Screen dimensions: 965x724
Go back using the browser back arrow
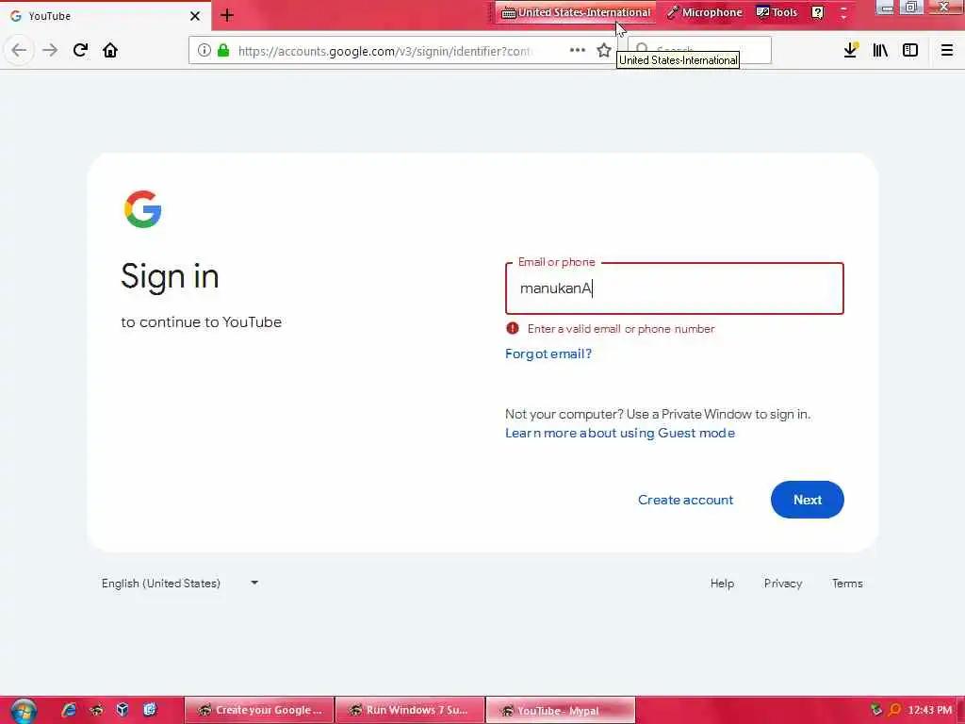point(19,50)
